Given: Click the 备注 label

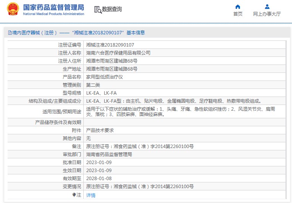Looking at the screenshot, I should (x=76, y=146).
